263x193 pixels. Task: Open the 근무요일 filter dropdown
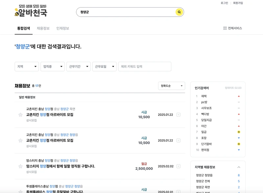[x=104, y=67]
